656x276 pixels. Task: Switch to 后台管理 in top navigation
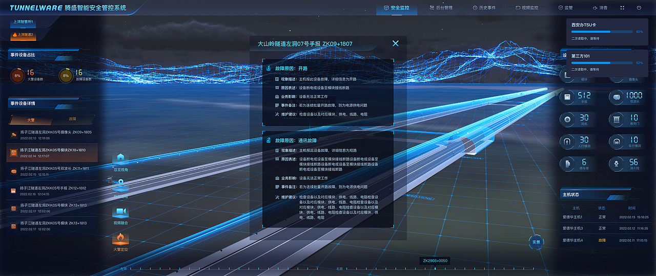point(441,8)
